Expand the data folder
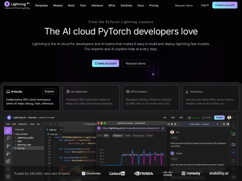Viewport: 242px width, 181px height. (x=16, y=141)
